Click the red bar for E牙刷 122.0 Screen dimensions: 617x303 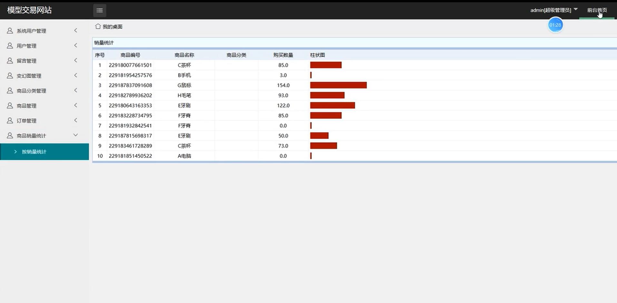(332, 105)
